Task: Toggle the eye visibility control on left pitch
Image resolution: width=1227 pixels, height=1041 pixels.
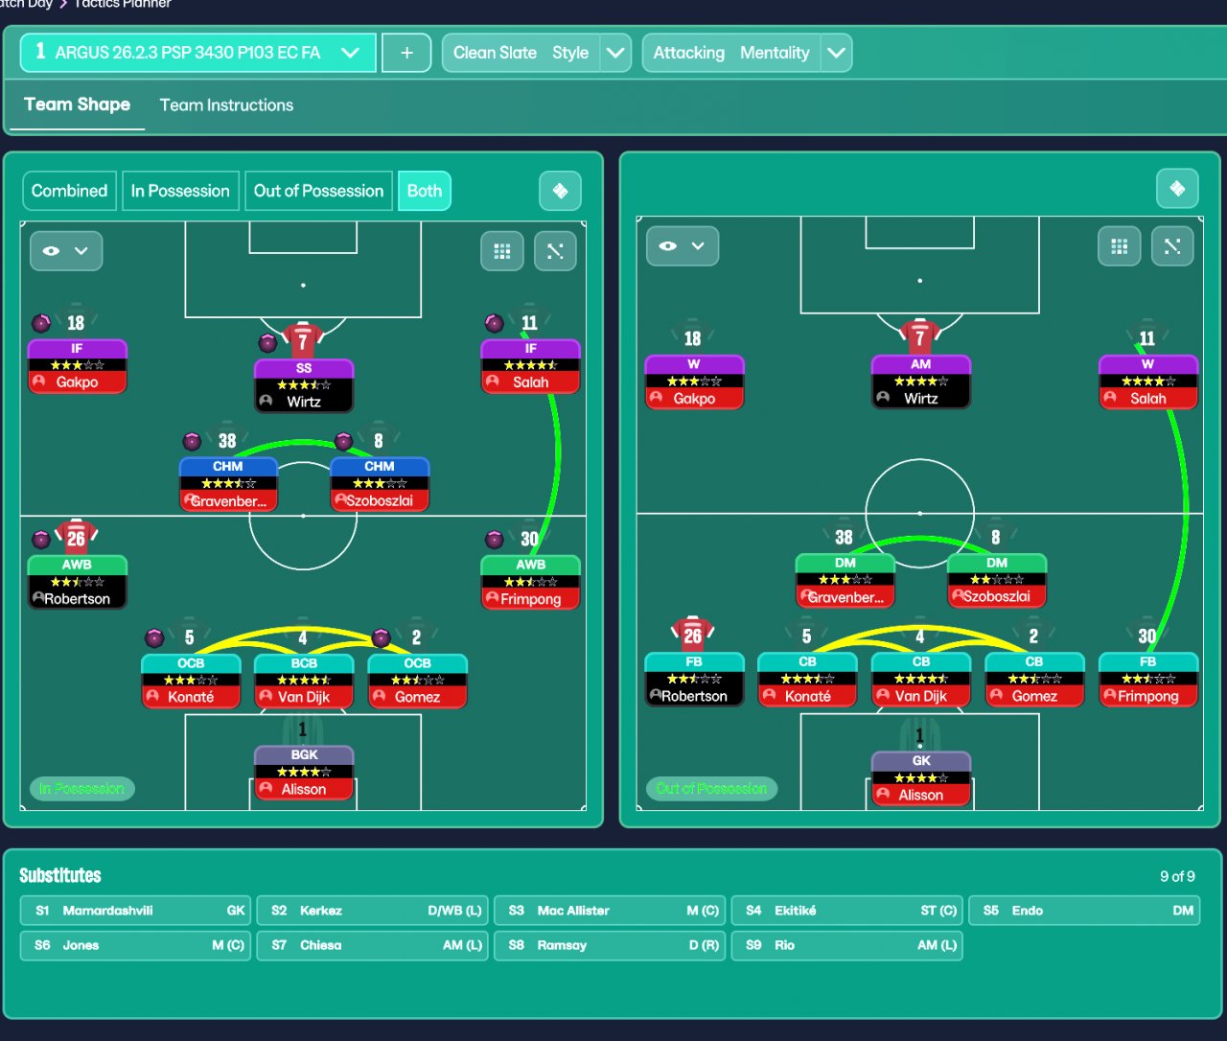Action: (66, 251)
